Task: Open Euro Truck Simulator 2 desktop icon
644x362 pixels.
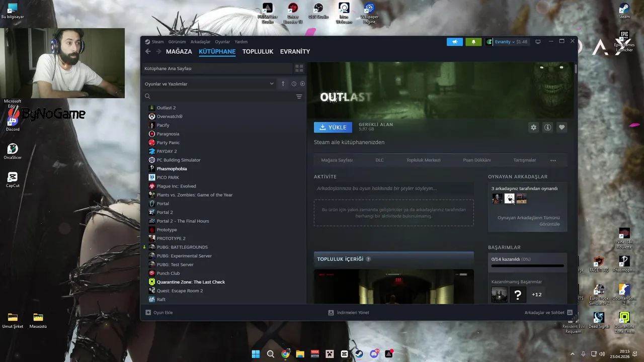Action: (x=599, y=295)
